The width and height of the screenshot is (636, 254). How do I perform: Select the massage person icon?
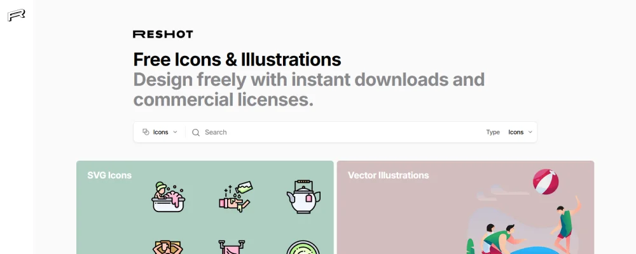click(x=168, y=247)
